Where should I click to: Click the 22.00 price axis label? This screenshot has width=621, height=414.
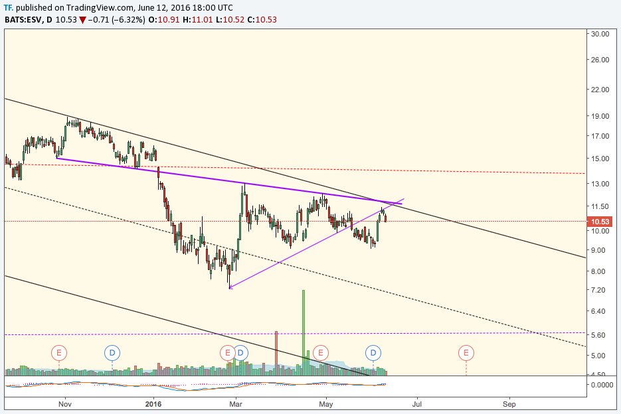[600, 90]
